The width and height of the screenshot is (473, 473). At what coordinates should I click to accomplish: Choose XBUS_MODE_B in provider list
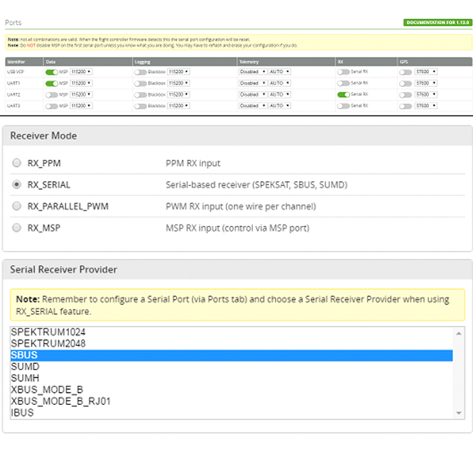[x=231, y=390]
